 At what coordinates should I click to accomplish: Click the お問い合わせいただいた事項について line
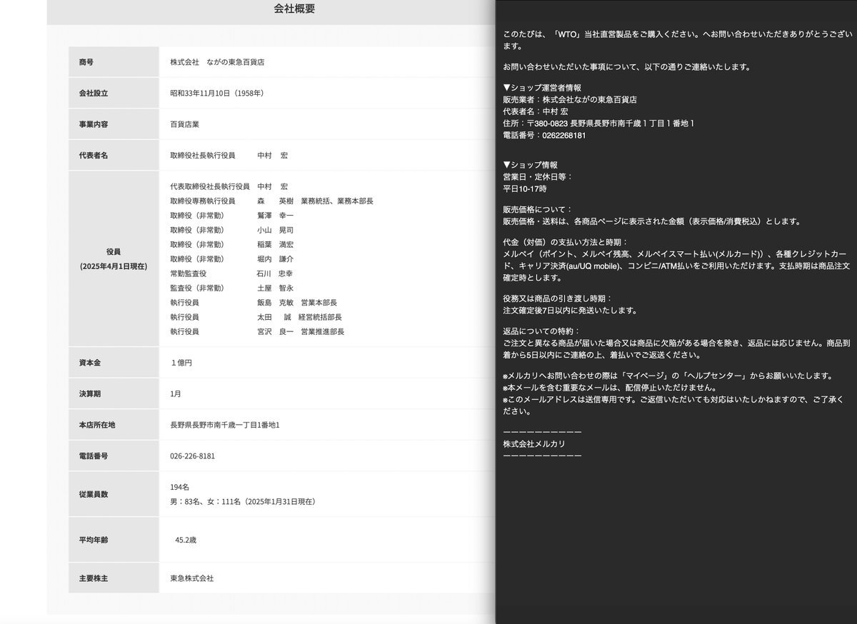tap(626, 67)
